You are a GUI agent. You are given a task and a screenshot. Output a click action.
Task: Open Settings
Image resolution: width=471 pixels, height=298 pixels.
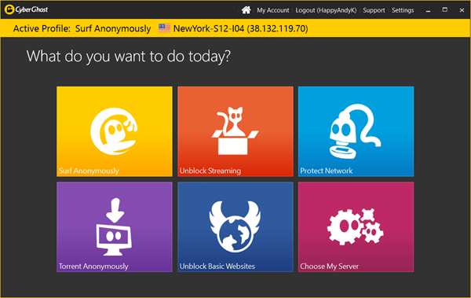coord(403,10)
